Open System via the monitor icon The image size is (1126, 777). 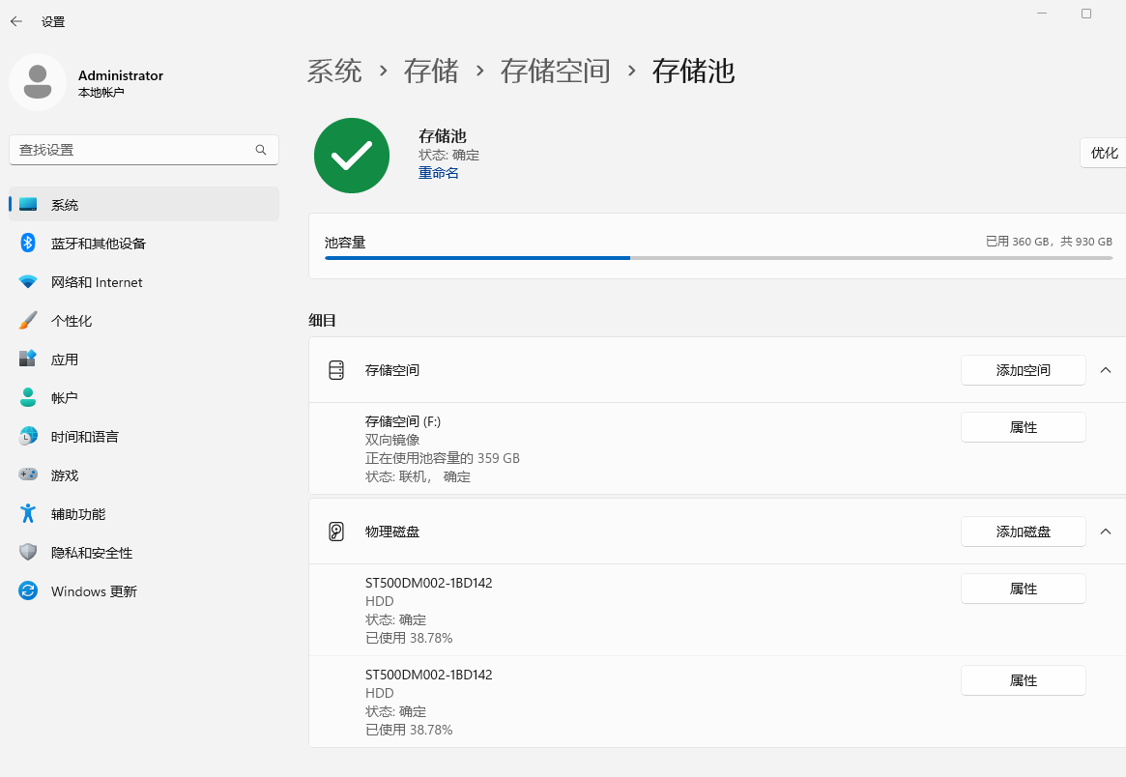pos(28,204)
